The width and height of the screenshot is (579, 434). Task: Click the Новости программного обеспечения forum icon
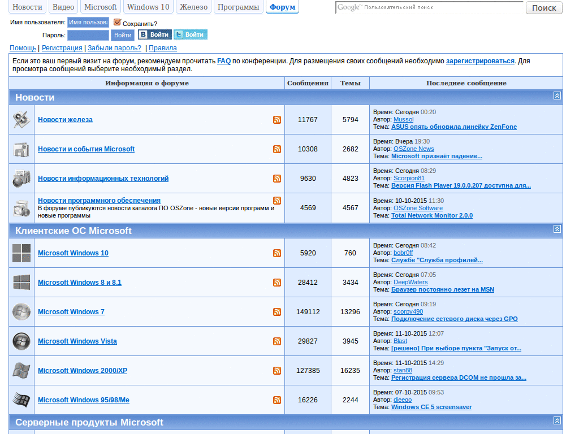click(x=21, y=208)
